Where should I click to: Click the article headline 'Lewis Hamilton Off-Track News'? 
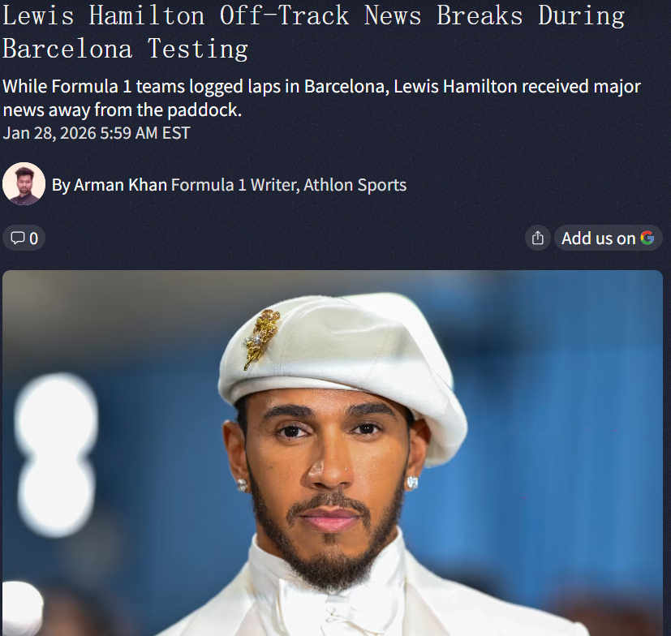coord(212,15)
